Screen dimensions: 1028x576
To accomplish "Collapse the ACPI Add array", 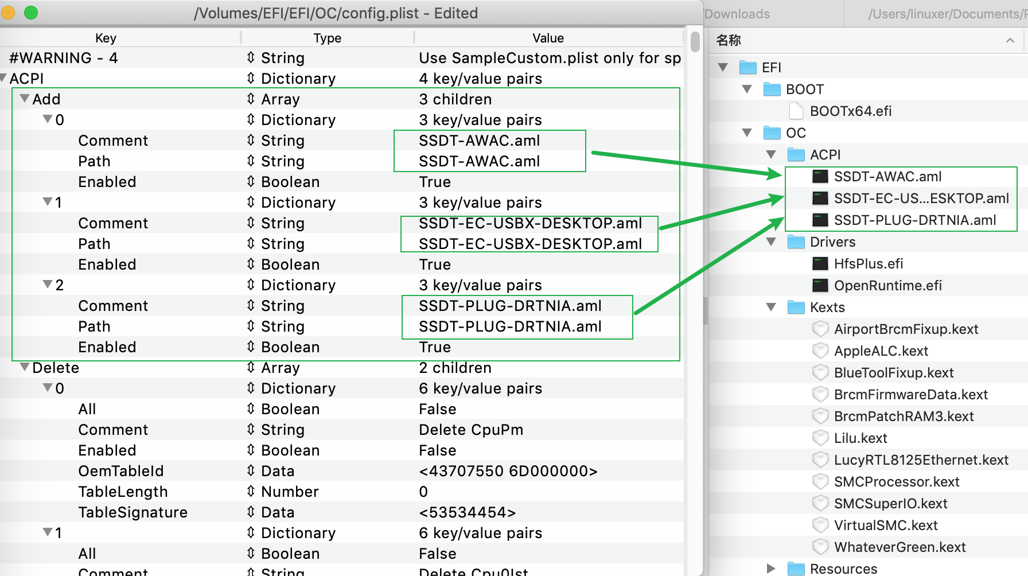I will 25,99.
